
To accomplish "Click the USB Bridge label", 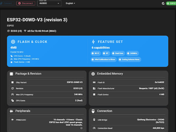I will [103, 120].
